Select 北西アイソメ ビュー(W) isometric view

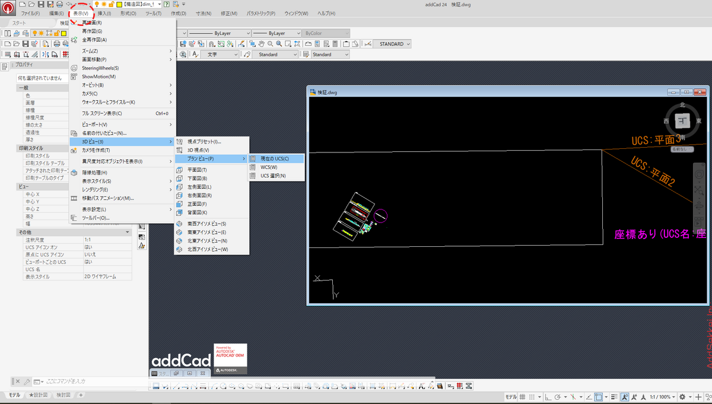click(x=211, y=249)
